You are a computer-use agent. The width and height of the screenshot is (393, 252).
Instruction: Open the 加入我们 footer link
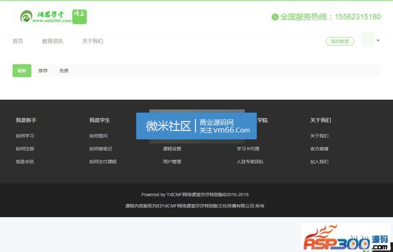click(x=319, y=161)
